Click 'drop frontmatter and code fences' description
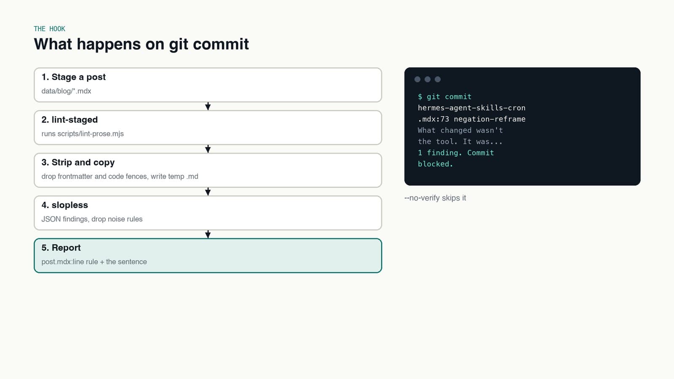The width and height of the screenshot is (674, 379). (x=94, y=176)
